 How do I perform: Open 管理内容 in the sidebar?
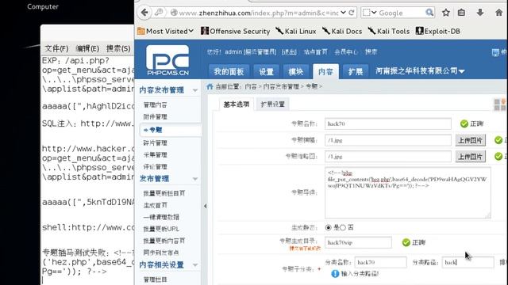point(156,104)
